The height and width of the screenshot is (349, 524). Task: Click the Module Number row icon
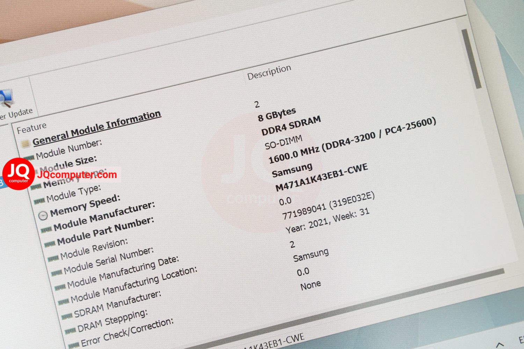29,158
